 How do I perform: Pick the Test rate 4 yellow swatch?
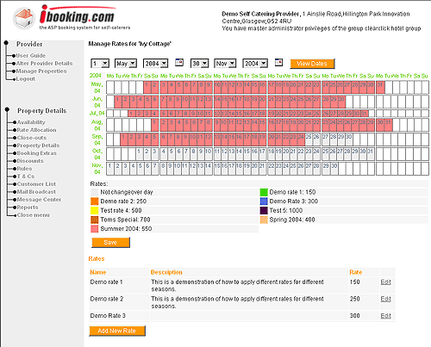[95, 210]
